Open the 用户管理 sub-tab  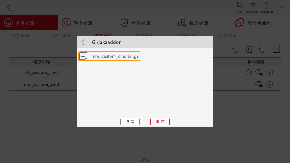228,36
